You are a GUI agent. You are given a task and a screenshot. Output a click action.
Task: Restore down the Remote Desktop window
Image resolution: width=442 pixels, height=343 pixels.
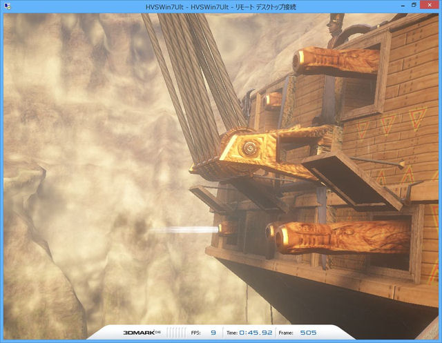(414, 5)
